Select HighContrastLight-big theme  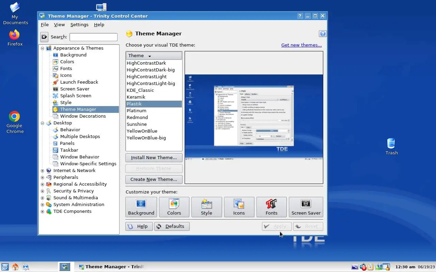pyautogui.click(x=154, y=83)
